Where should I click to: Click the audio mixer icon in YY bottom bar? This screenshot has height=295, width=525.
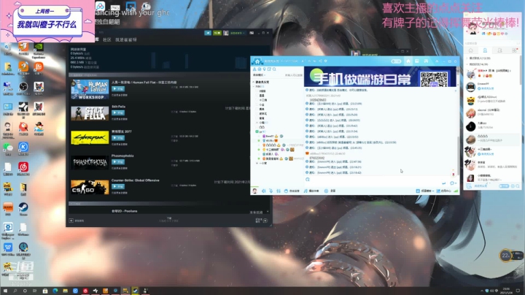pyautogui.click(x=279, y=191)
